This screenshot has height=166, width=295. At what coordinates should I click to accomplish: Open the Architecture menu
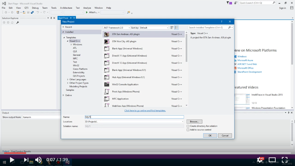[x=66, y=8]
